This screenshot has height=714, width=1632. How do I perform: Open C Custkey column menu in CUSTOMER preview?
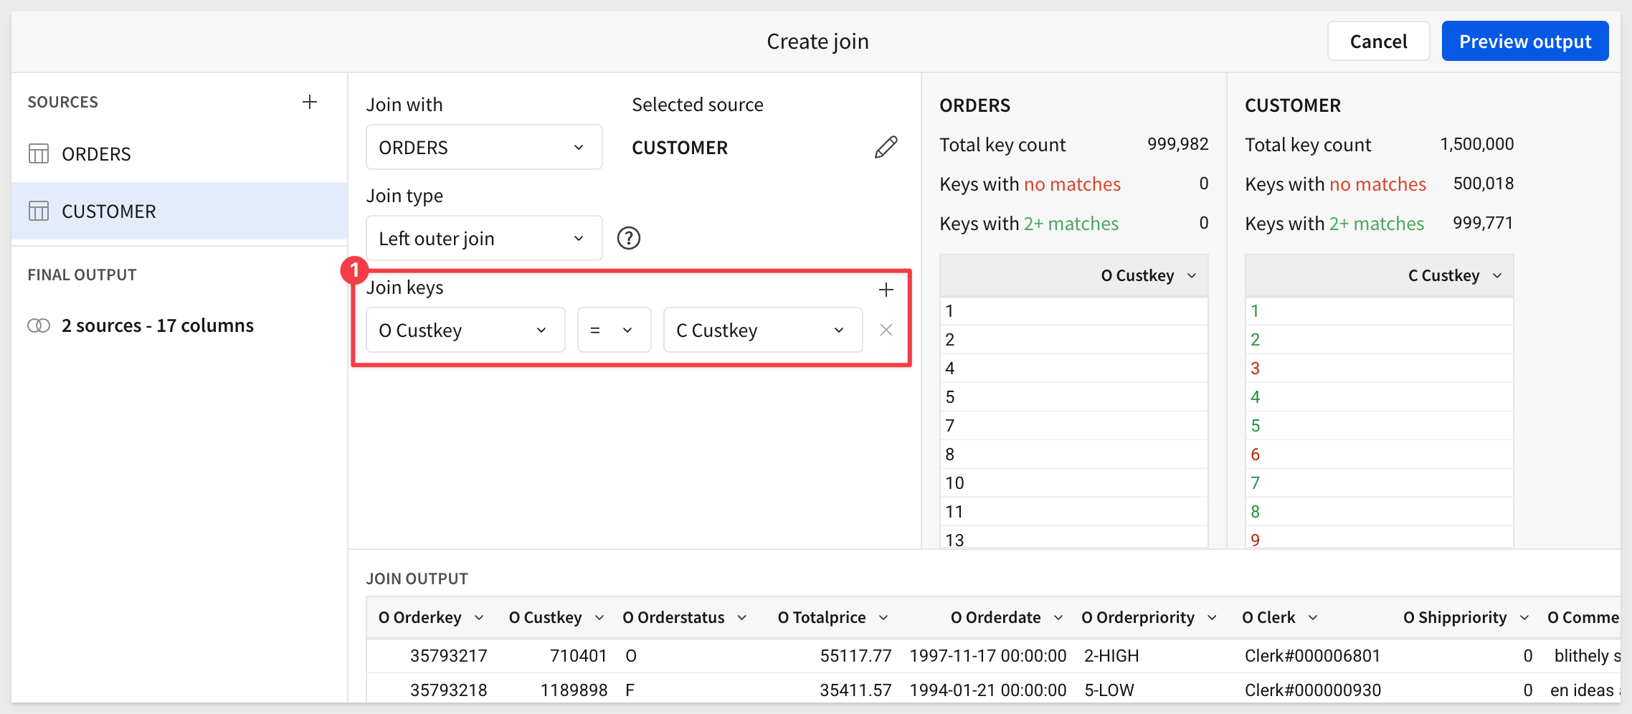click(1497, 276)
